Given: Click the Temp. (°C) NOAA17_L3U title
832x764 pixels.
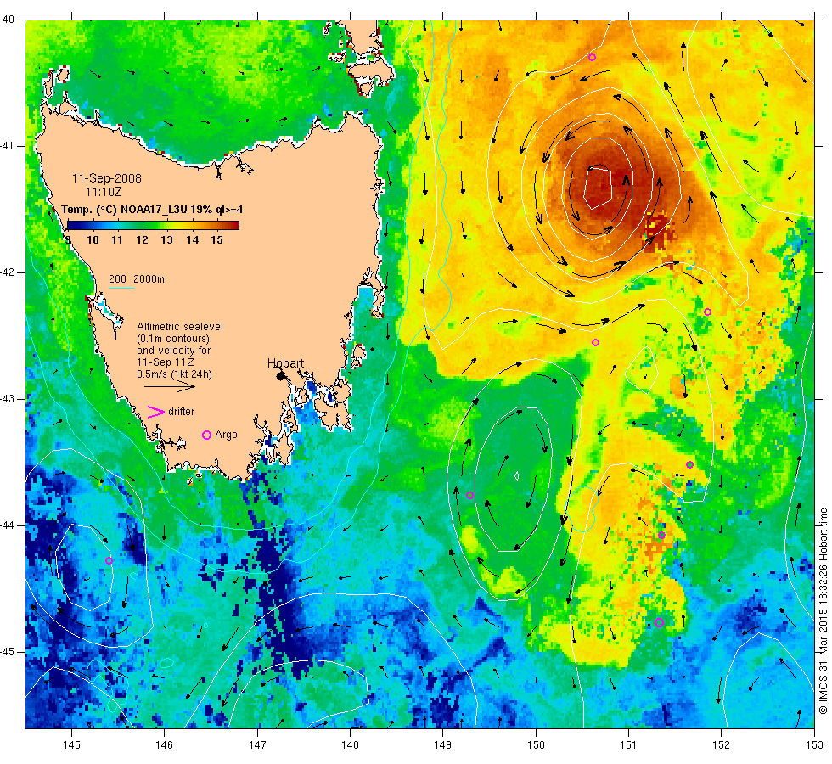Looking at the screenshot, I should pyautogui.click(x=152, y=210).
